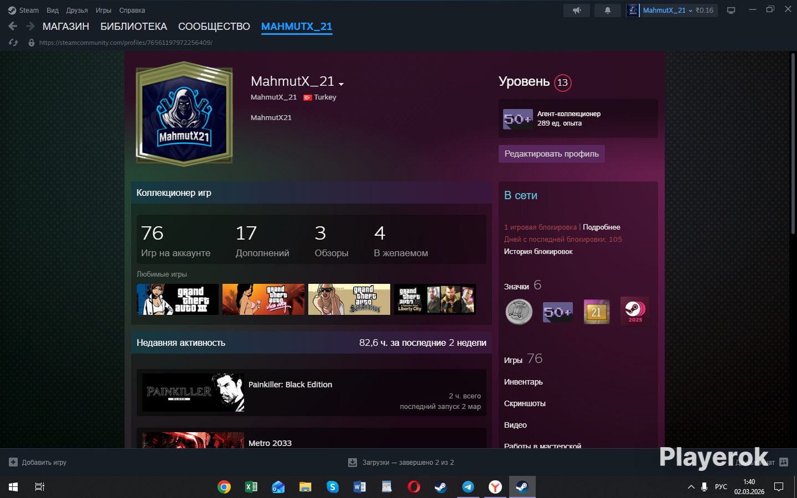Click the Редактировать профиль button
797x498 pixels.
coord(552,154)
